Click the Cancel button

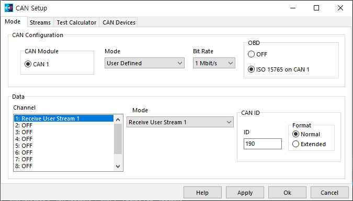click(x=329, y=193)
